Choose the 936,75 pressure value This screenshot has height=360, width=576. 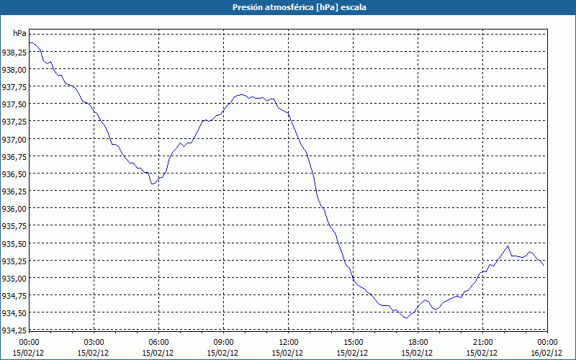(x=14, y=157)
